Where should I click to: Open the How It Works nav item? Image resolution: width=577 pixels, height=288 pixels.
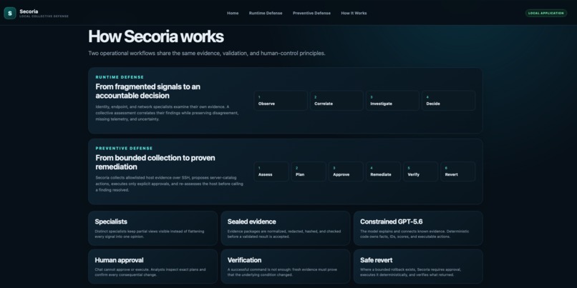click(x=354, y=14)
